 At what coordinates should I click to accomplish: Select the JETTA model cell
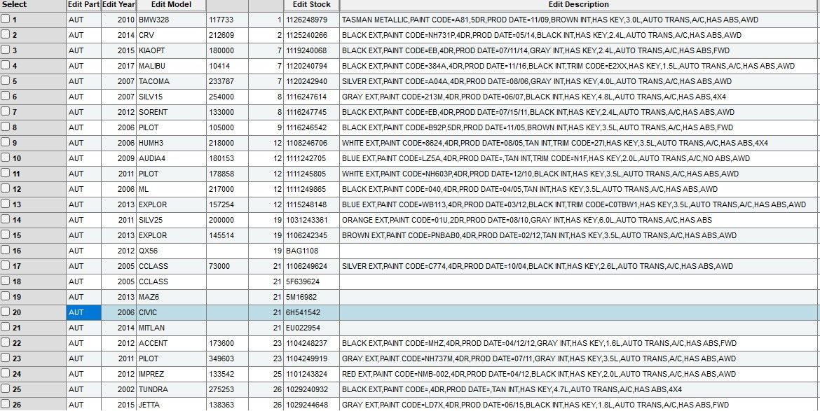171,405
